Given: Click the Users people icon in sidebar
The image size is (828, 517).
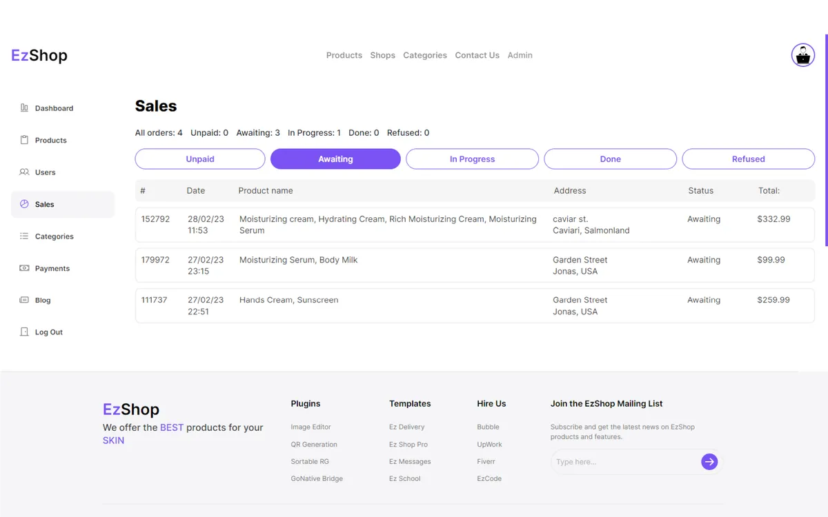Looking at the screenshot, I should (x=24, y=172).
